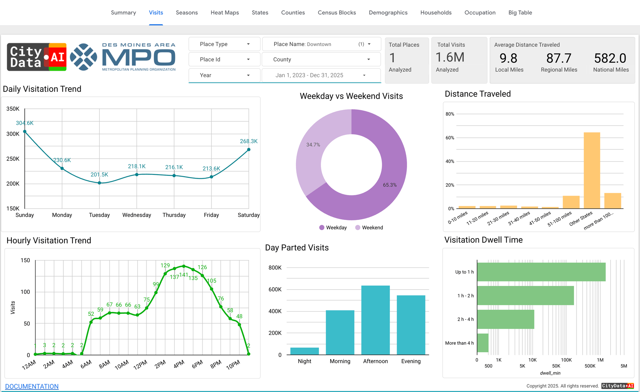The height and width of the screenshot is (392, 640).
Task: Click the Des Moines Area MPO logo
Action: [x=123, y=57]
